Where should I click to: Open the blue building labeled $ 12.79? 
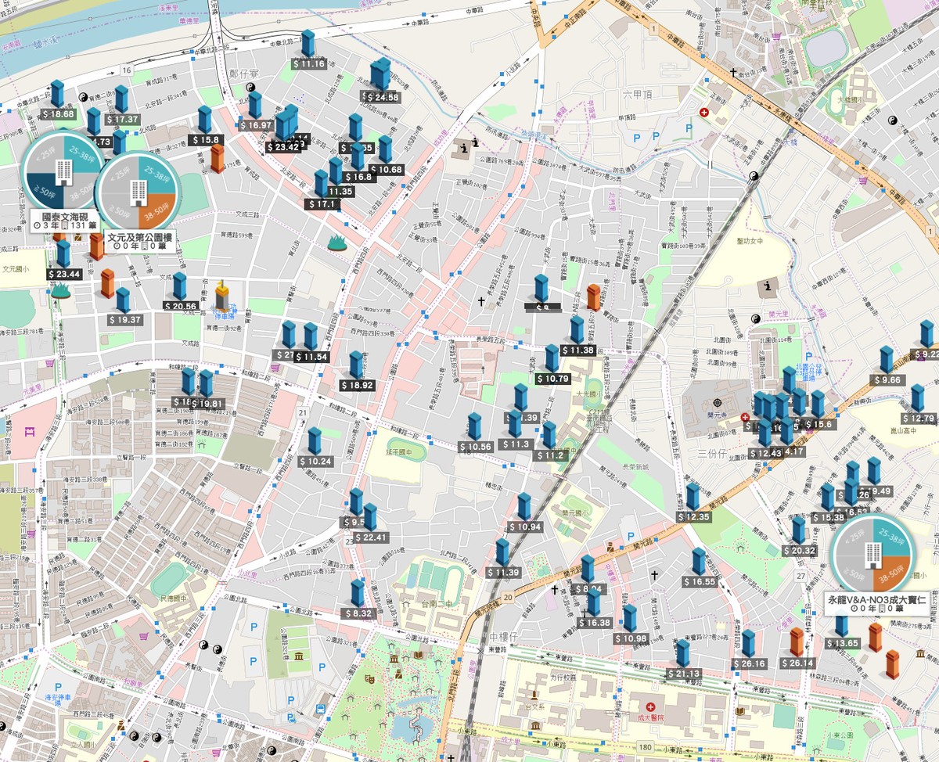coord(917,398)
